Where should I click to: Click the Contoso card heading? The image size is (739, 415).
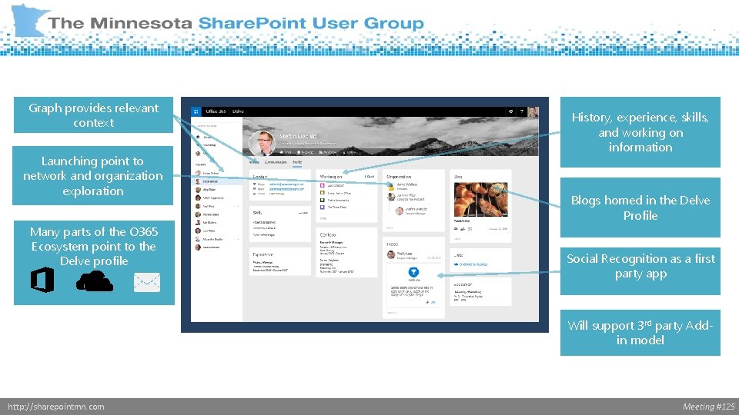(328, 234)
